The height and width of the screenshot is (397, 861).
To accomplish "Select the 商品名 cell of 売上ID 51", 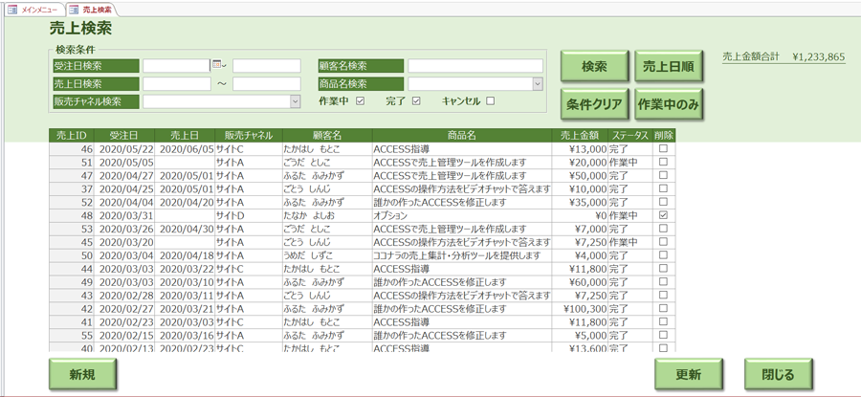I will 461,163.
